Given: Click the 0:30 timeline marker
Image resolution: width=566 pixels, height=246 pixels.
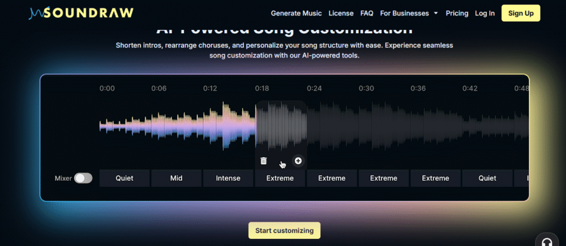Looking at the screenshot, I should pyautogui.click(x=366, y=88).
